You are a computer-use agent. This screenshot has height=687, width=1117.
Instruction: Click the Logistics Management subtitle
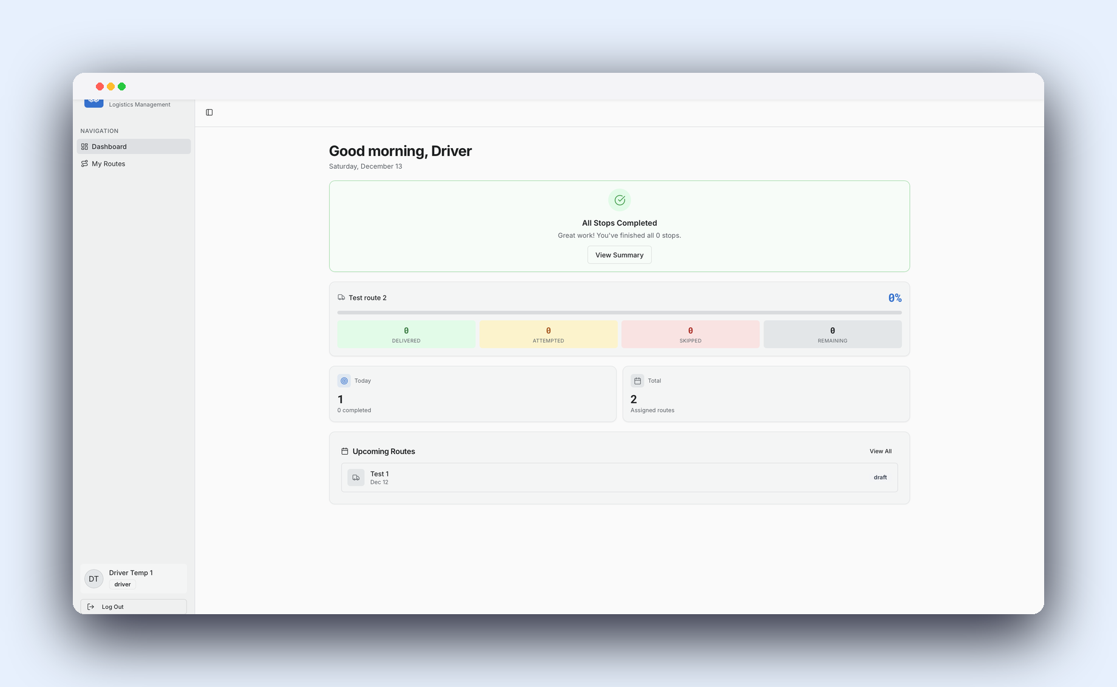tap(140, 104)
